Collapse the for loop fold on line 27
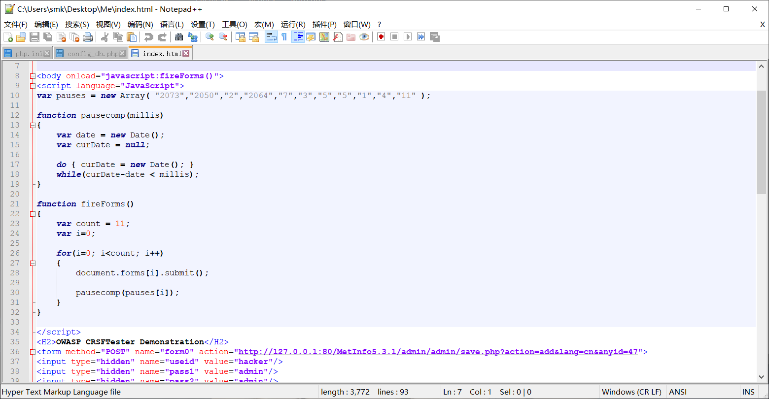Viewport: 769px width, 399px height. tap(33, 263)
